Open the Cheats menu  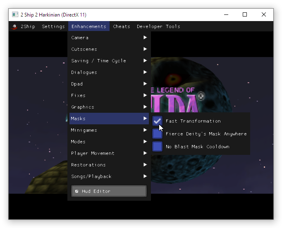coord(122,26)
